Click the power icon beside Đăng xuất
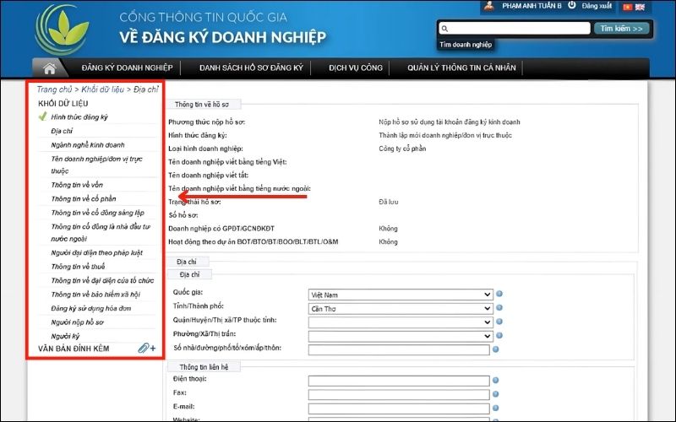 [572, 6]
